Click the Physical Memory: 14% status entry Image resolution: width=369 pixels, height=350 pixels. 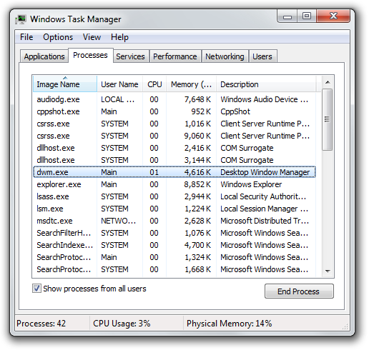tap(229, 324)
